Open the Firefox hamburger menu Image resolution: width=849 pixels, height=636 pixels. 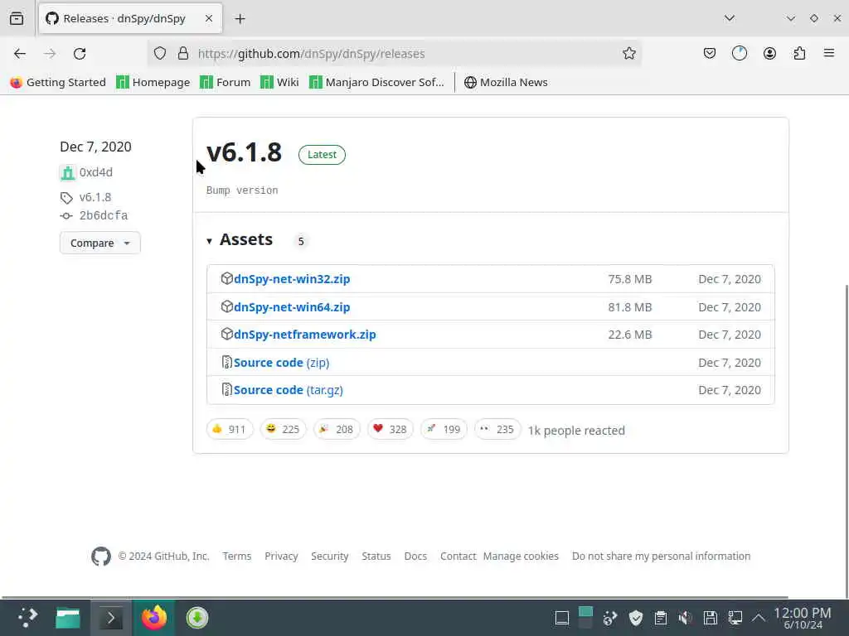pos(829,53)
